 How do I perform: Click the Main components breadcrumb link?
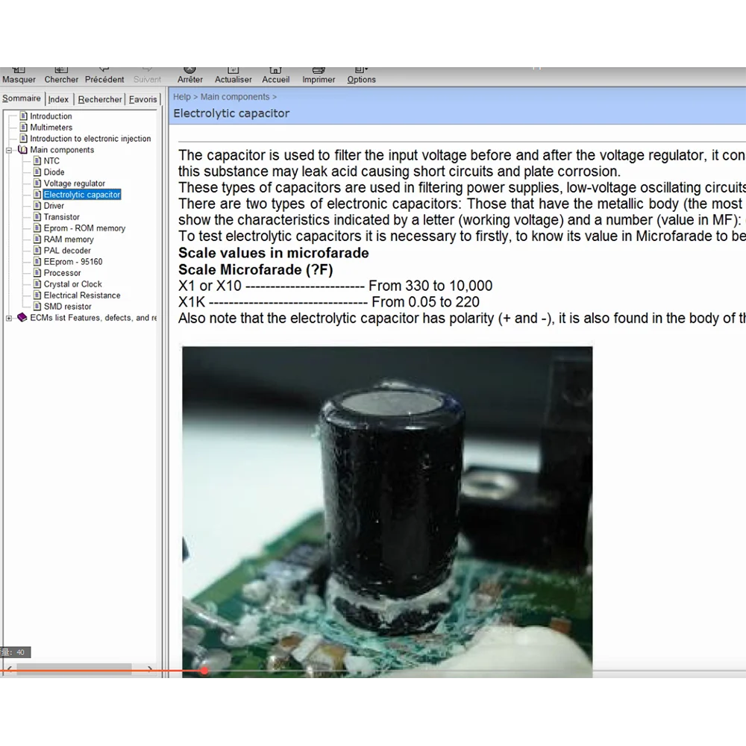coord(235,96)
